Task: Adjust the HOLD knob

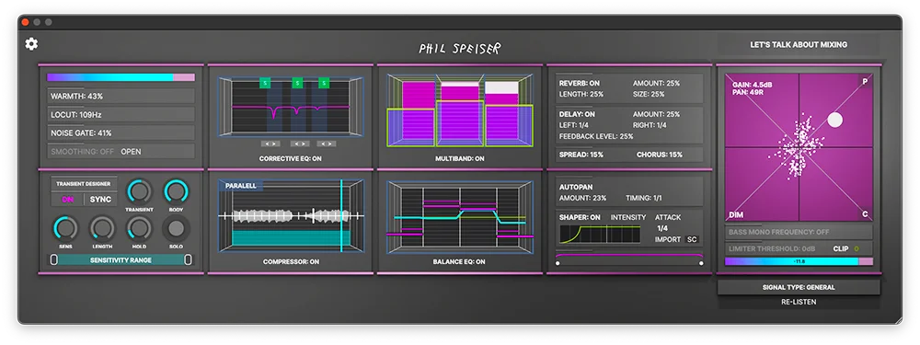Action: [139, 229]
